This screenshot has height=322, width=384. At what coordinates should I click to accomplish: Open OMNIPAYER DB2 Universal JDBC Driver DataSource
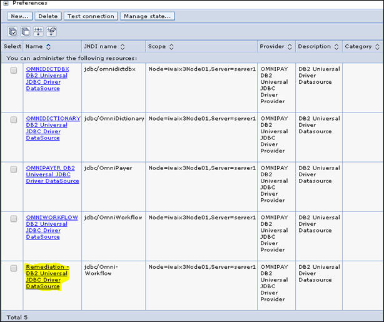coord(53,174)
